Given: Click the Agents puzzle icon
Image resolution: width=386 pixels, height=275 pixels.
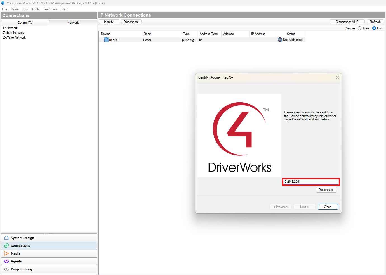Looking at the screenshot, I should [x=6, y=261].
